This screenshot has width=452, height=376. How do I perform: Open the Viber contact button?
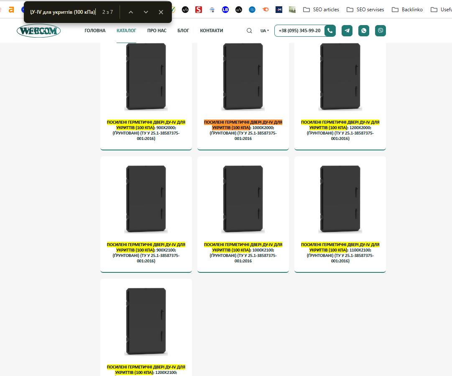coord(380,30)
